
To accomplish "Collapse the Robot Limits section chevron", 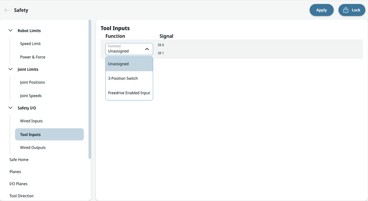I will click(x=11, y=30).
